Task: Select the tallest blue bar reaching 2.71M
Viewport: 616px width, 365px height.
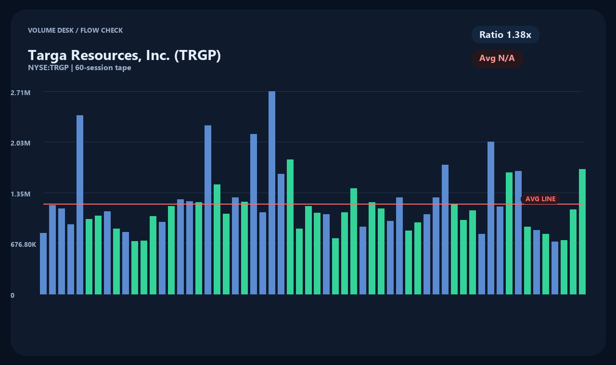Action: pyautogui.click(x=272, y=193)
